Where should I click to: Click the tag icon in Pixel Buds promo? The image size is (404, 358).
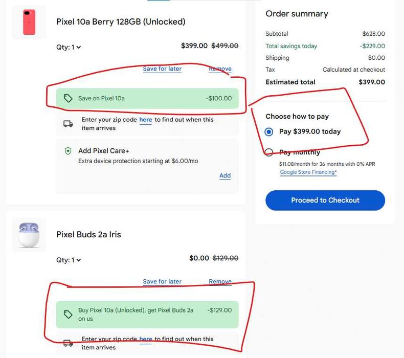(x=68, y=315)
